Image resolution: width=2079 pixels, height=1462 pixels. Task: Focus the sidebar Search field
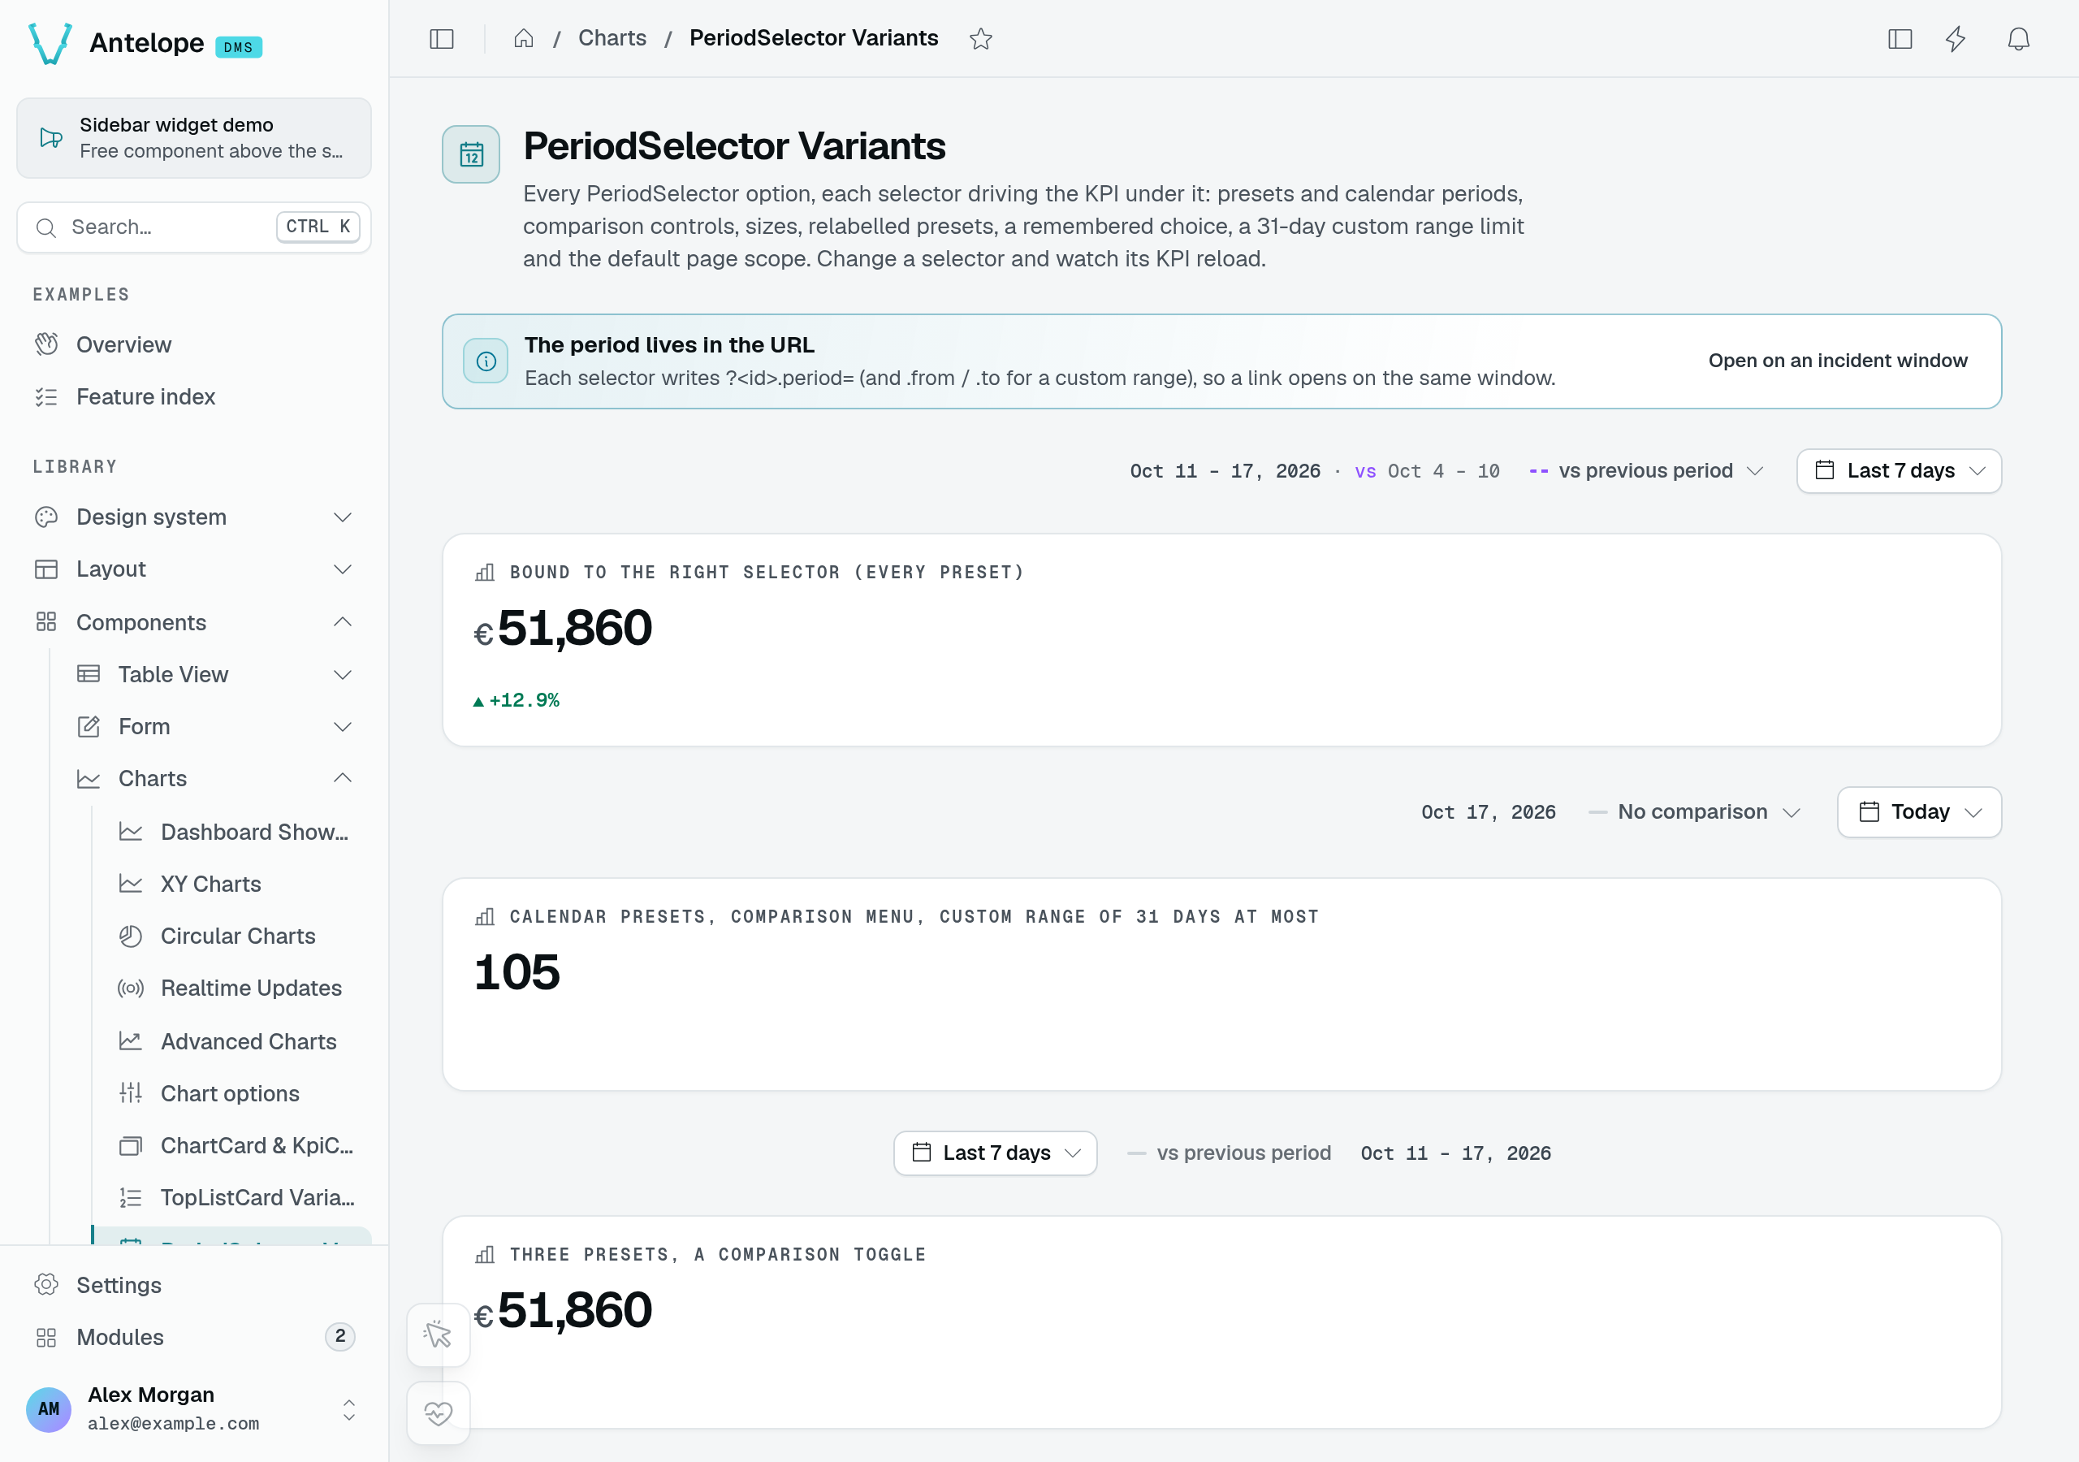tap(194, 227)
